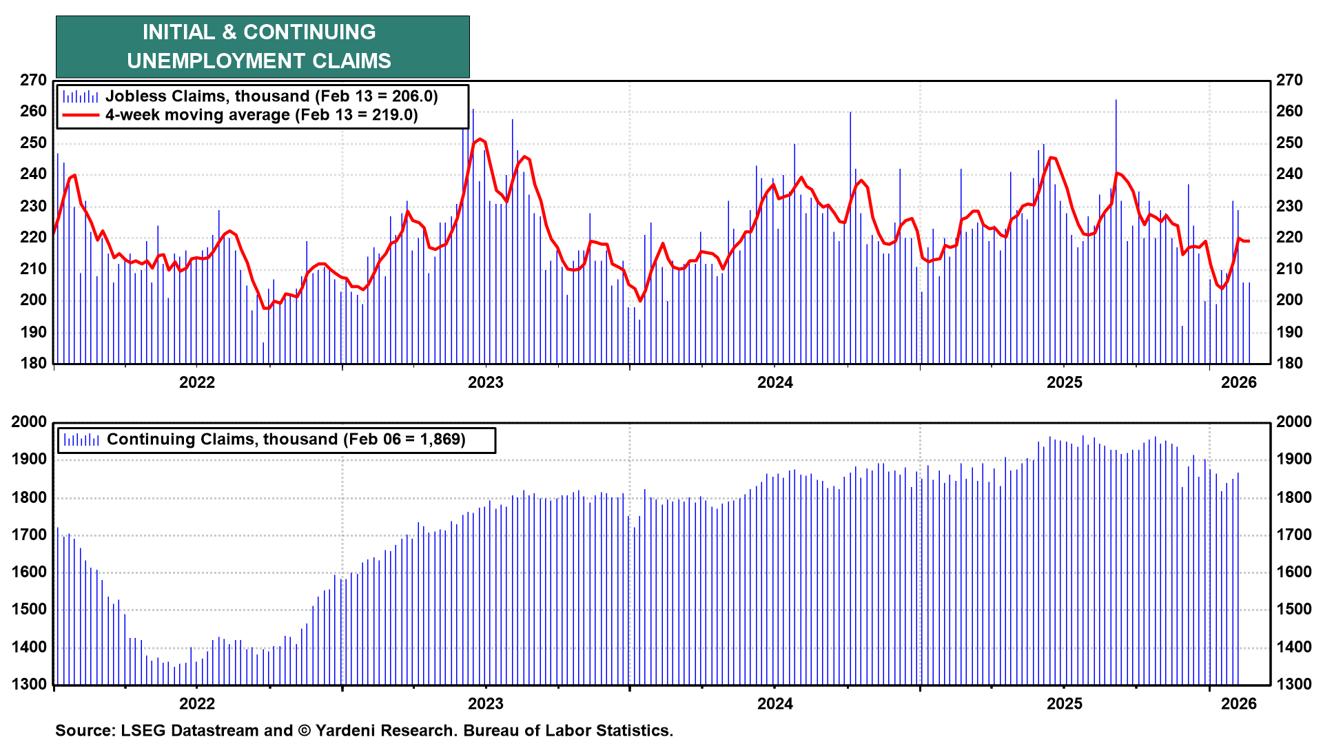Viewport: 1323px width, 744px height.
Task: Click the 220 label on the top right axis
Action: pyautogui.click(x=1289, y=238)
